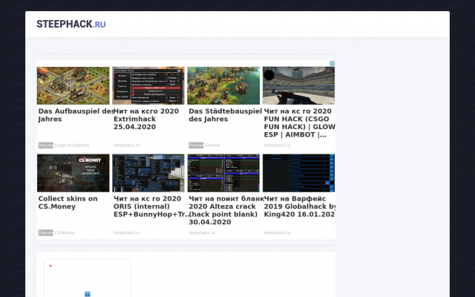Open the CS.Money inventory thumbnail
Screen dimensions: 475x297
(73, 173)
